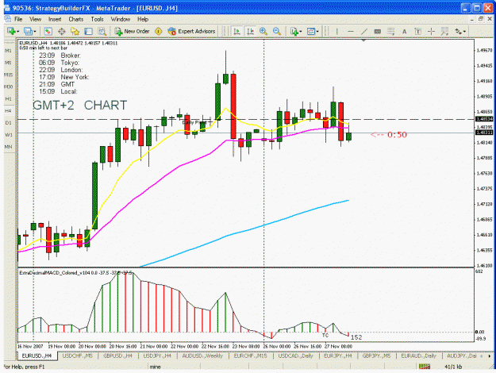The image size is (496, 373).
Task: Select the channel tool beside the crosshair
Action: (x=444, y=31)
